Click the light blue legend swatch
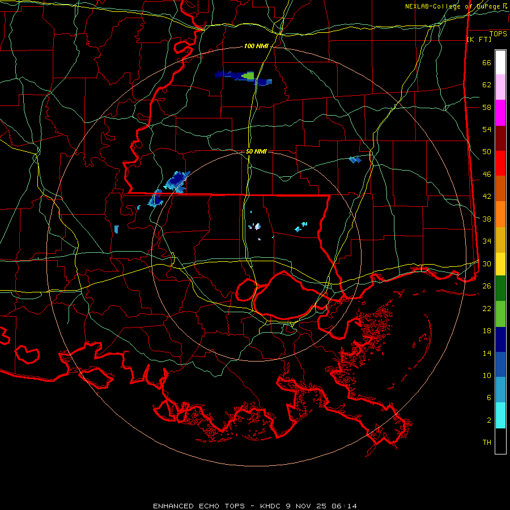The width and height of the screenshot is (510, 510). coord(500,389)
